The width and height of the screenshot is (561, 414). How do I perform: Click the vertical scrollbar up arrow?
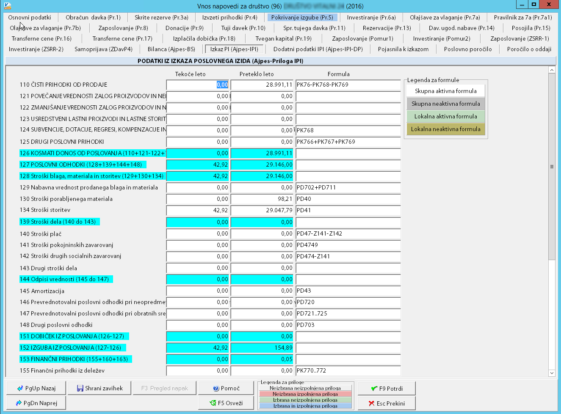pyautogui.click(x=552, y=70)
